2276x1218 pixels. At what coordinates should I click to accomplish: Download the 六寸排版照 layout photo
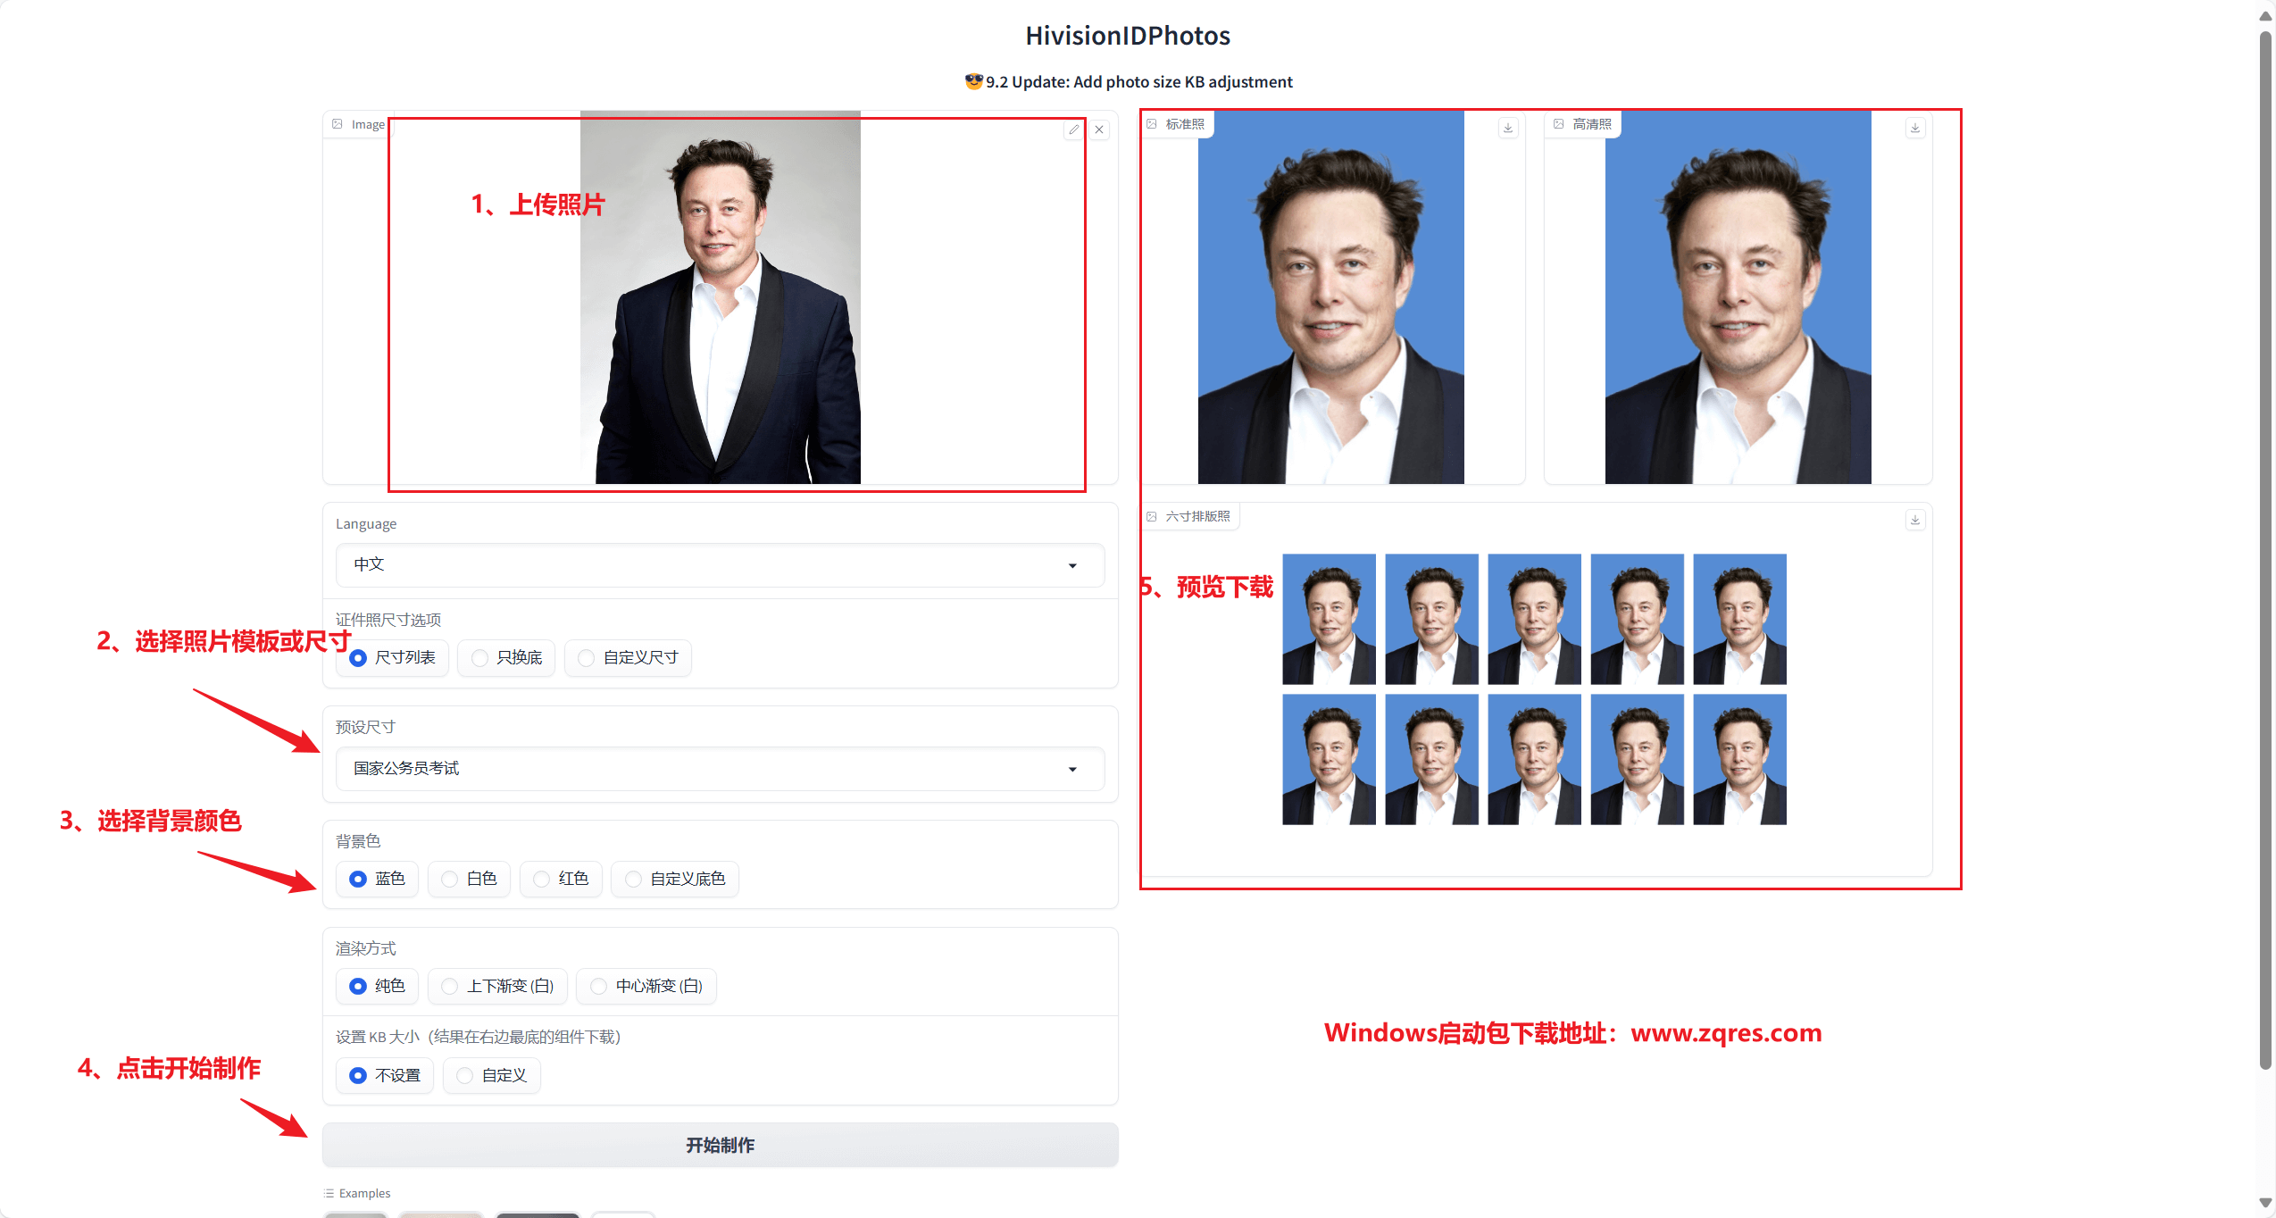tap(1915, 520)
